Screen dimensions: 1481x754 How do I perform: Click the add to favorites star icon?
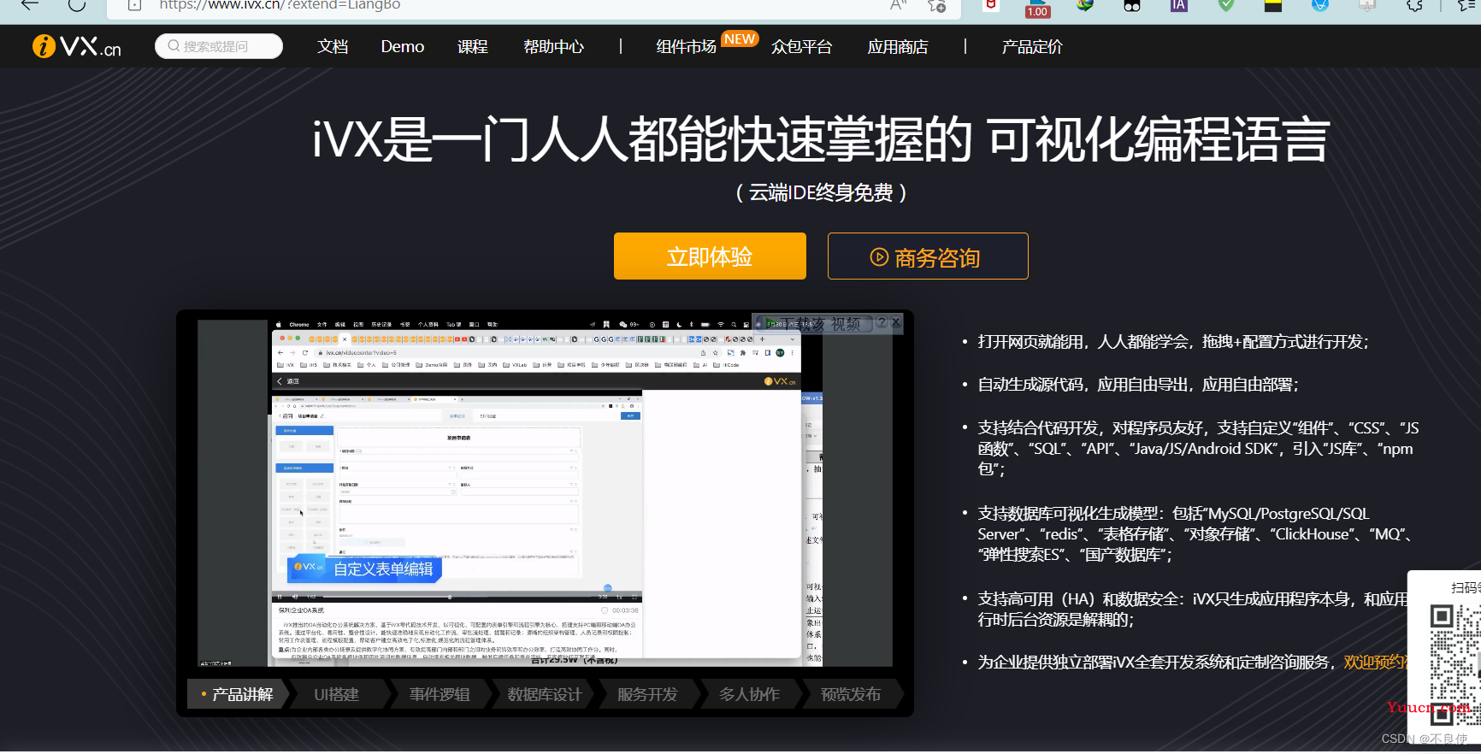[x=937, y=4]
